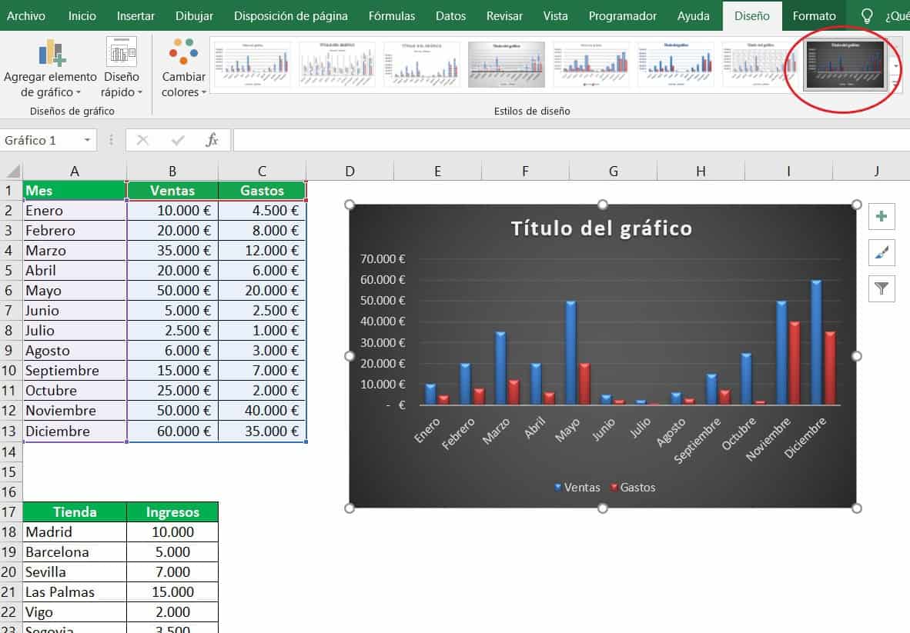Click the confirm checkmark in formula bar
This screenshot has width=910, height=633.
178,140
